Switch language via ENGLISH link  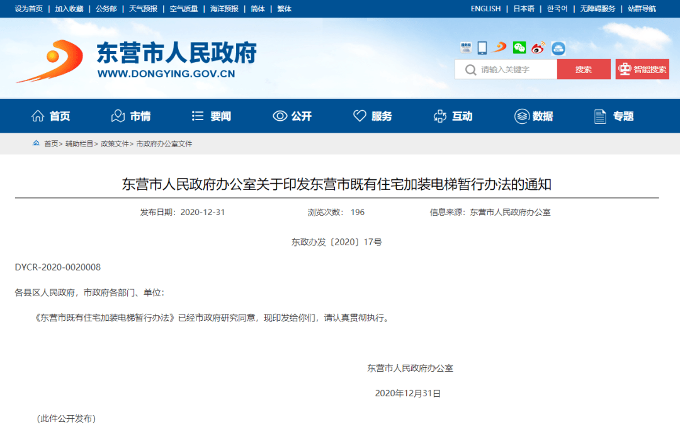[485, 9]
